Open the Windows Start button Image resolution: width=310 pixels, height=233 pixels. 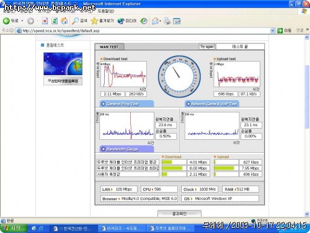click(13, 229)
